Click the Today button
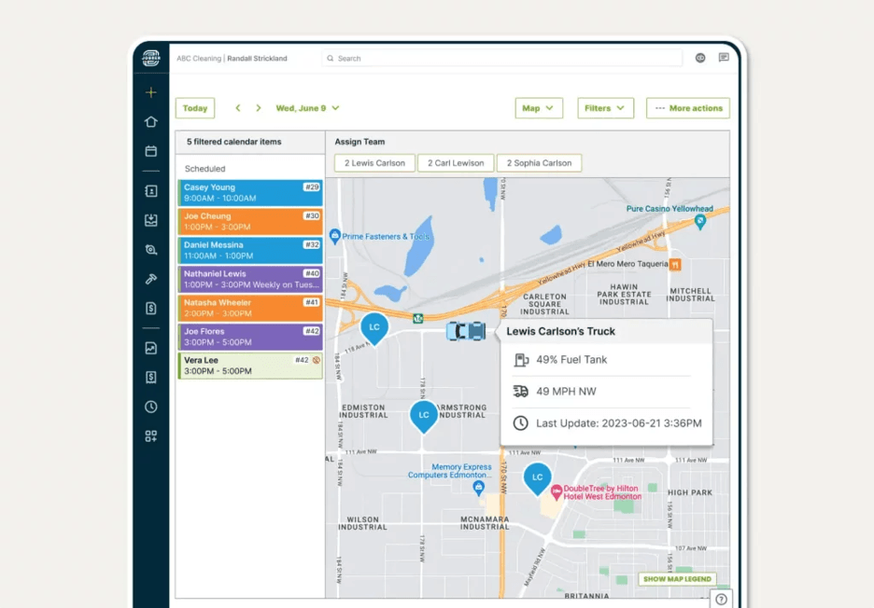 (195, 108)
